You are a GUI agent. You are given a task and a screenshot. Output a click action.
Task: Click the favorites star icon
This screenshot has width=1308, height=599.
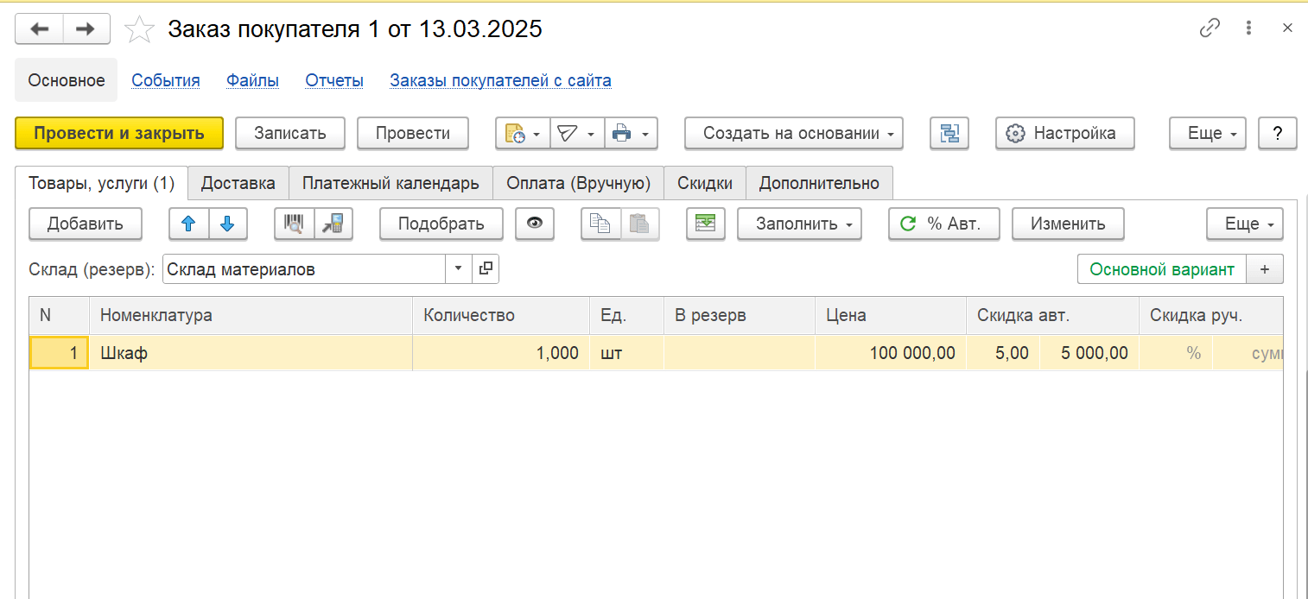pyautogui.click(x=139, y=29)
